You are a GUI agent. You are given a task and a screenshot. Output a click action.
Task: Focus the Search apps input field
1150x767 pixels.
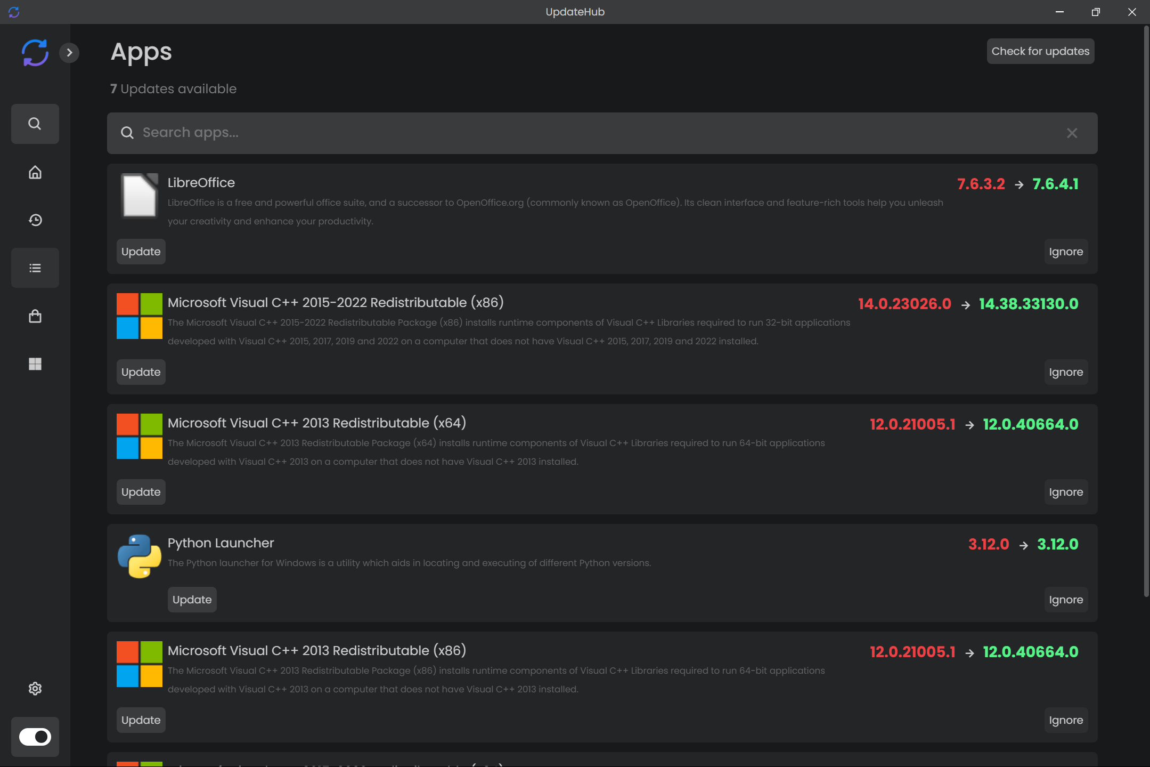click(586, 133)
